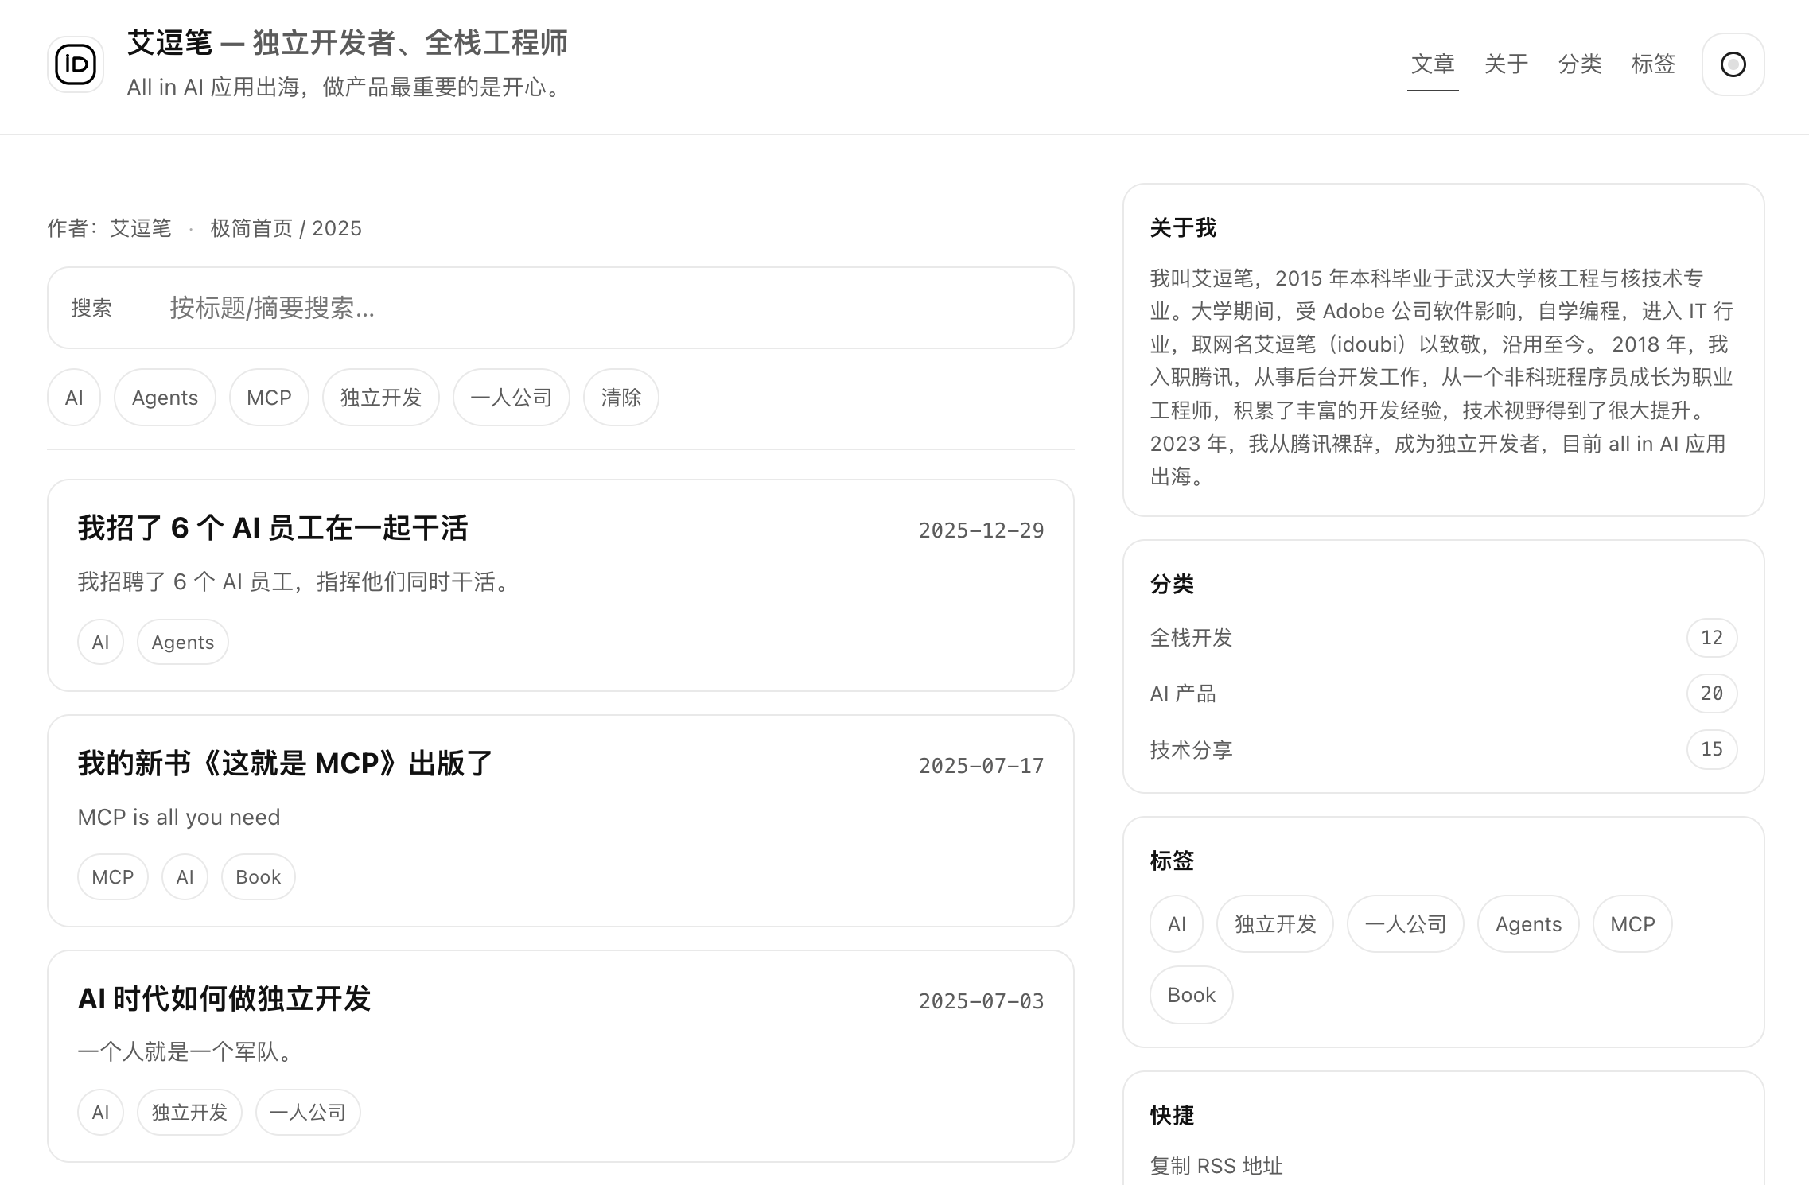The height and width of the screenshot is (1185, 1809).
Task: Open the 标签 navigation item
Action: 1653,64
